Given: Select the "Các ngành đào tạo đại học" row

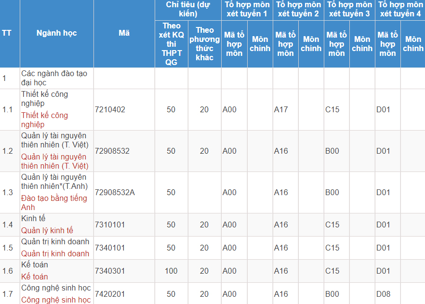Looking at the screenshot, I should (54, 78).
